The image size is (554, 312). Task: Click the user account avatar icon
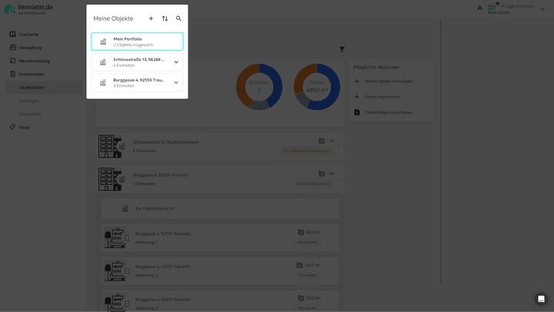480,8
